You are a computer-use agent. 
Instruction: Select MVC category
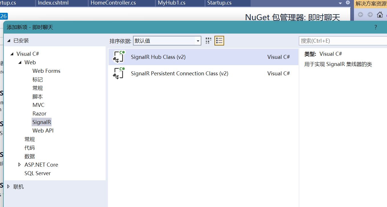click(38, 105)
